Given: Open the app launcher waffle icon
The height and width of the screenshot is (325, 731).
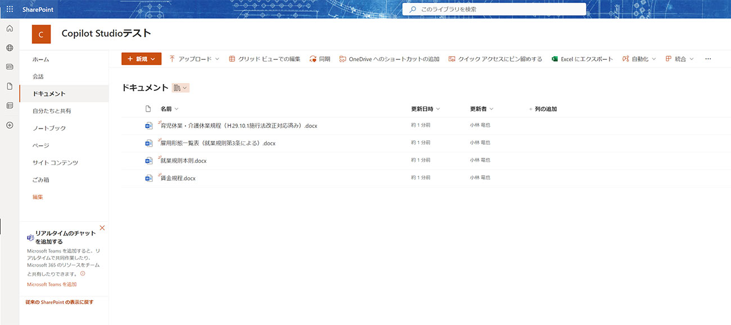Looking at the screenshot, I should [10, 9].
